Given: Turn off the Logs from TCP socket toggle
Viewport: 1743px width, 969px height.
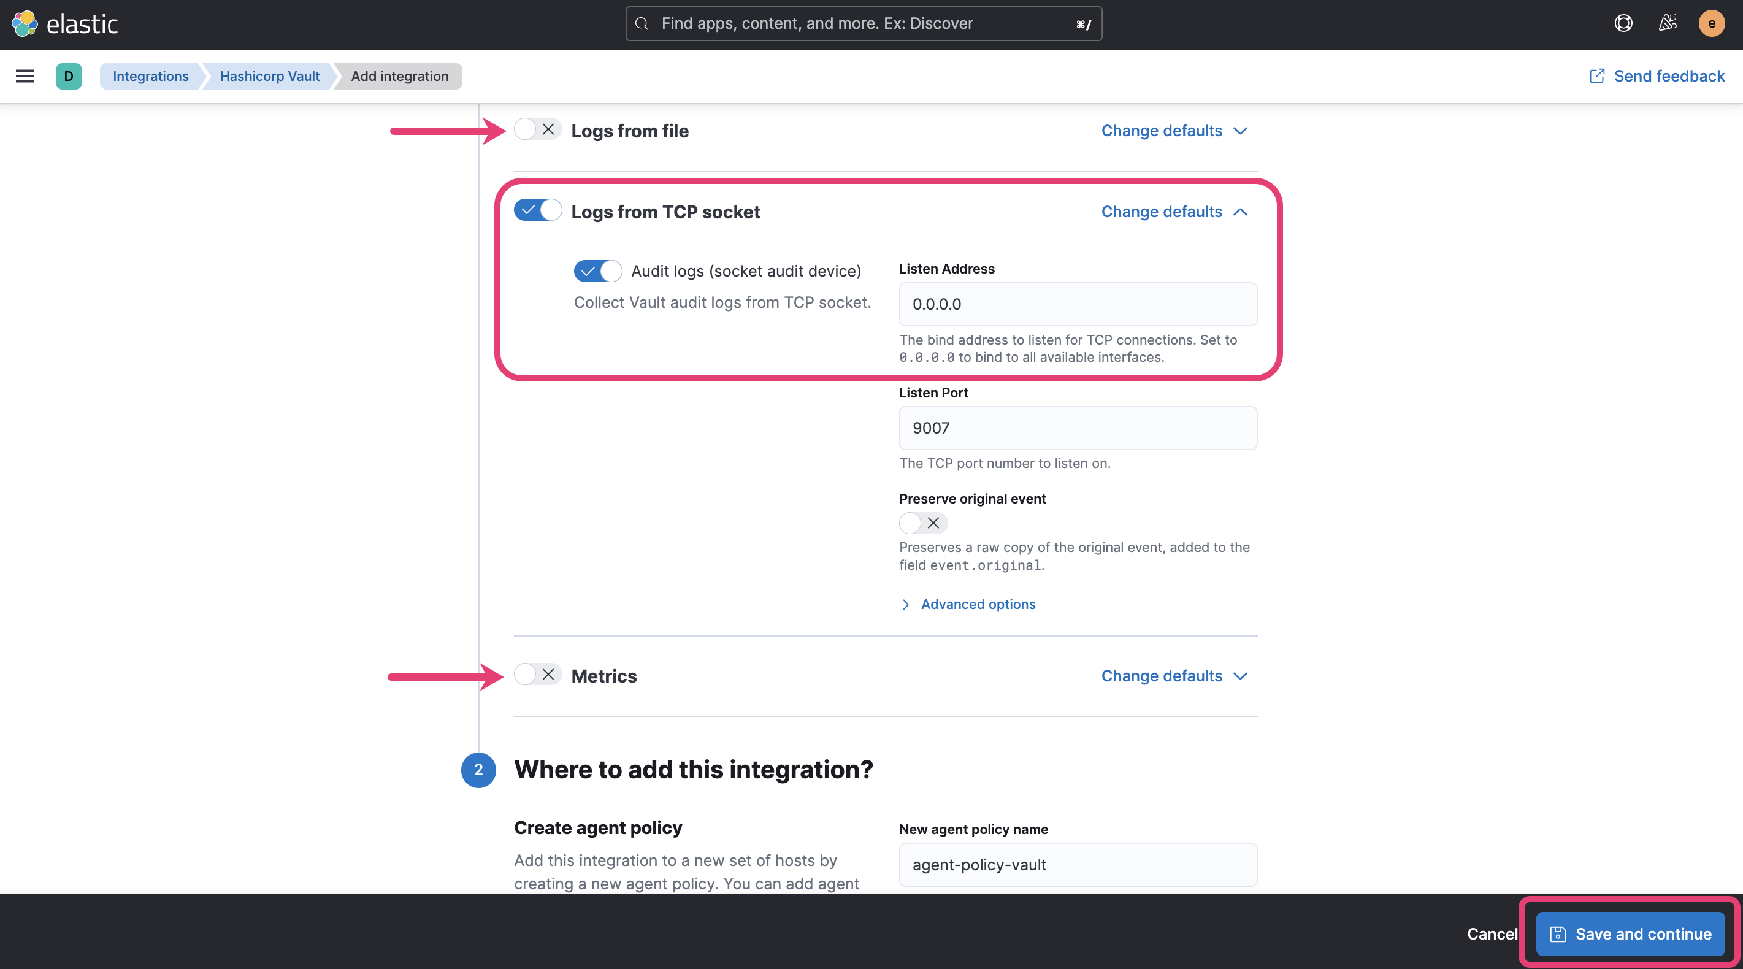Looking at the screenshot, I should point(537,210).
